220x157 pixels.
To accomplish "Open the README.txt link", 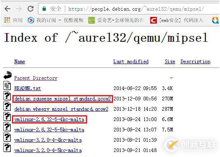I will [28, 88].
